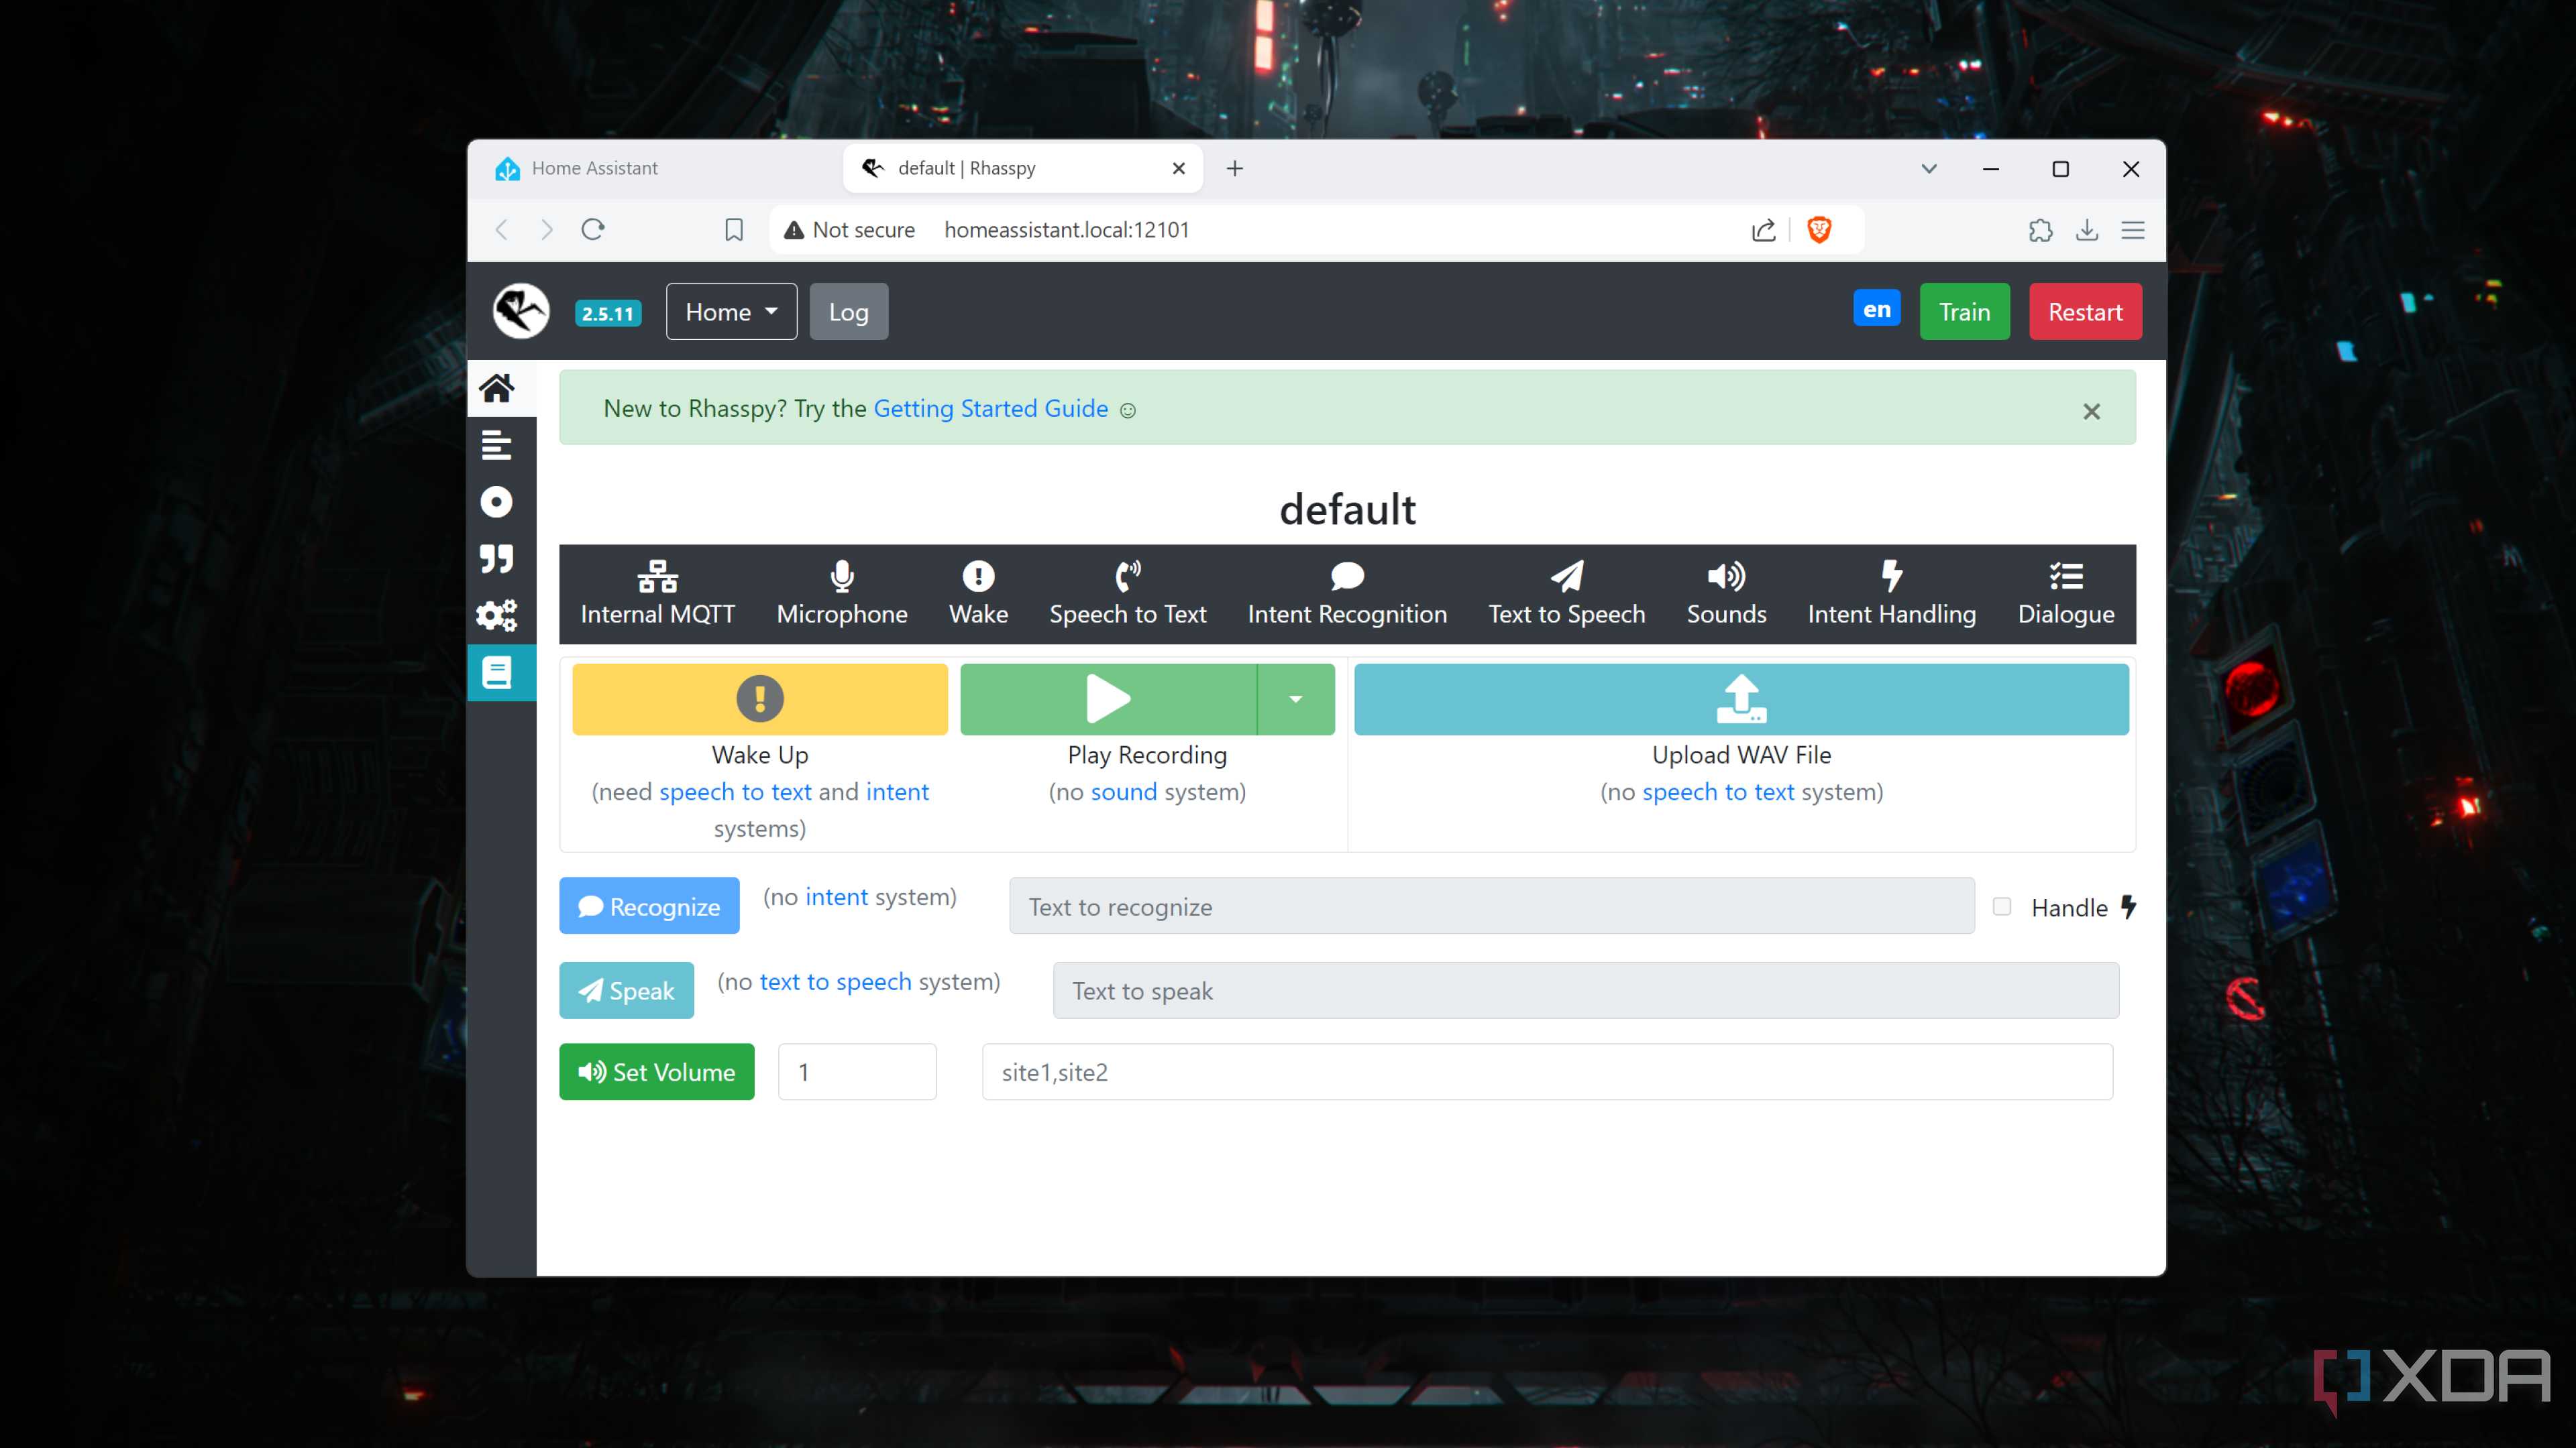This screenshot has width=2576, height=1448.
Task: Select the Microphone status item
Action: (x=842, y=593)
